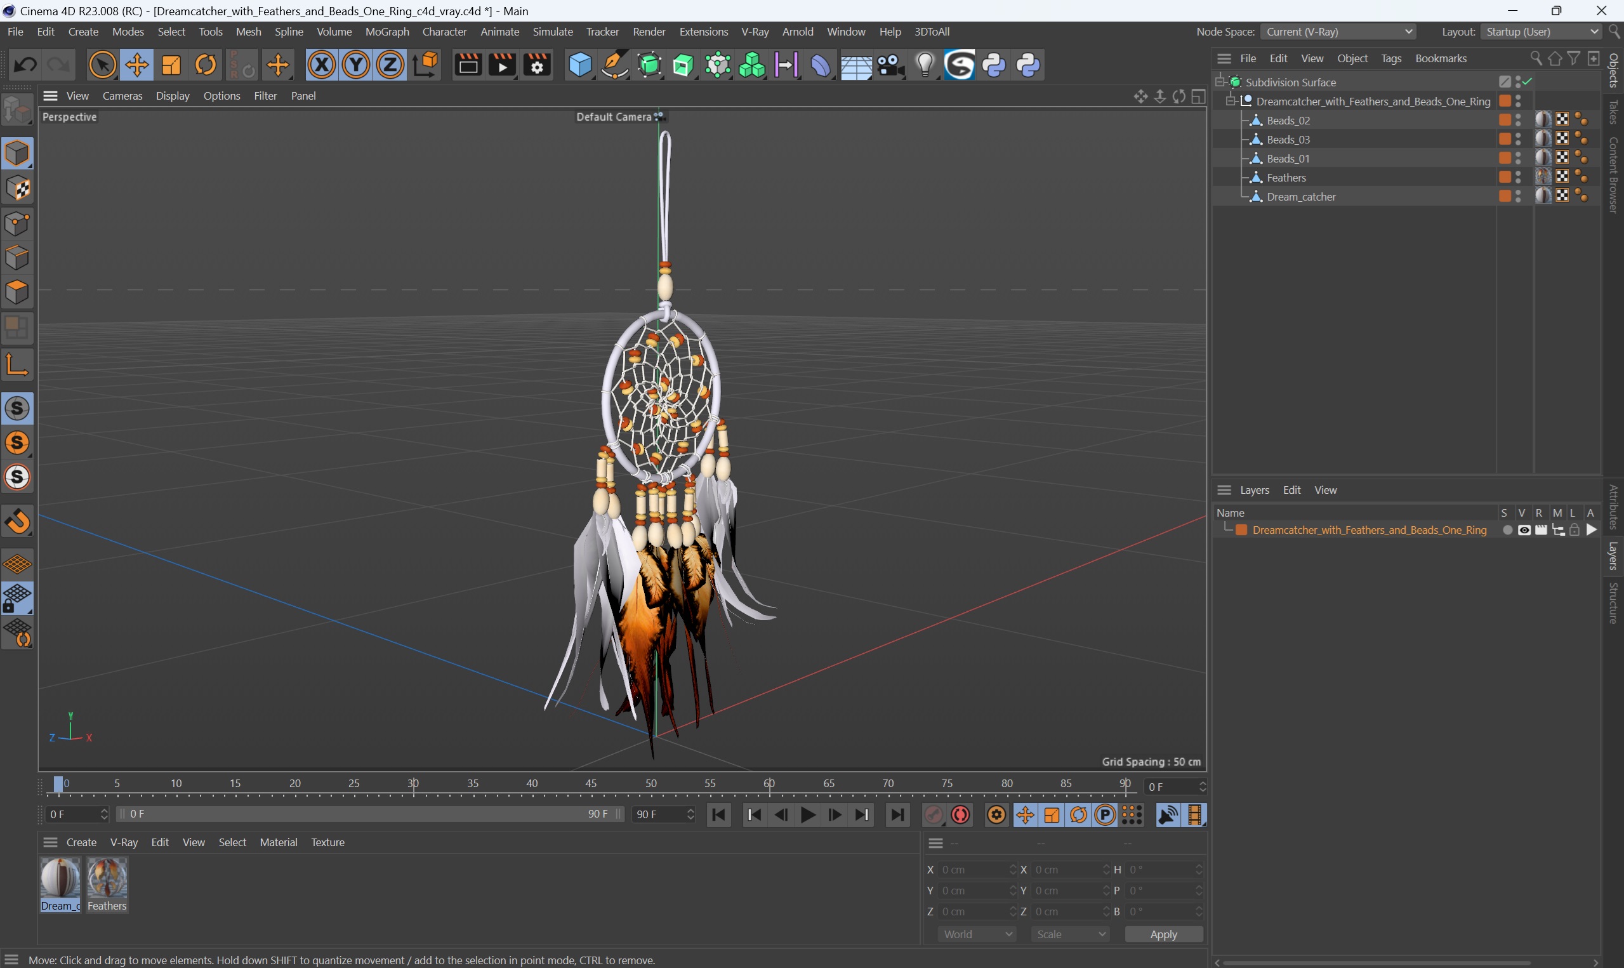Screen dimensions: 1624x968
Task: Play animation forward
Action: point(808,815)
